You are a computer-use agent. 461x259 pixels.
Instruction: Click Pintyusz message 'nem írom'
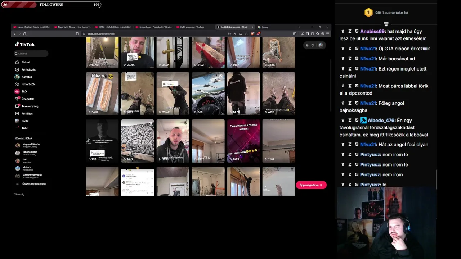[x=393, y=174]
